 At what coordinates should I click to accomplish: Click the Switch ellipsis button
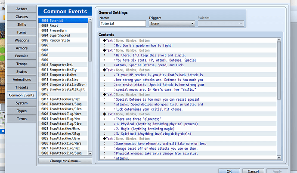(241, 24)
